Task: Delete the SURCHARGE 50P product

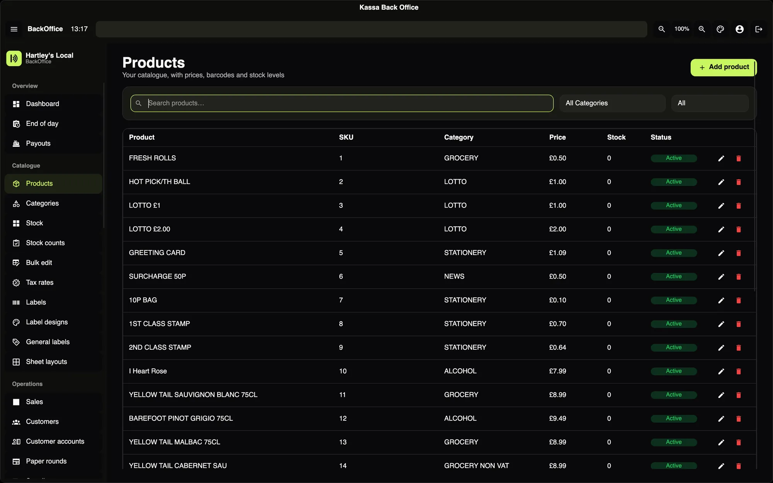Action: click(739, 277)
